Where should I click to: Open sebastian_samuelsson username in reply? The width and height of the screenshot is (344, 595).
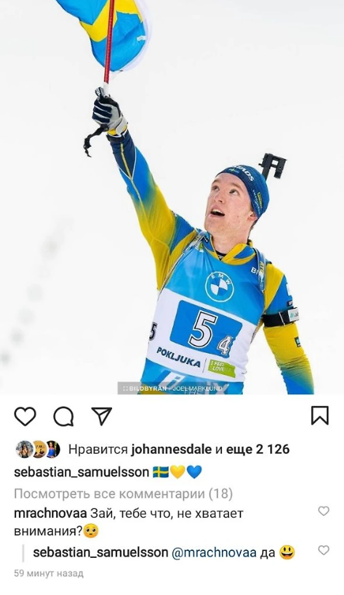click(100, 553)
